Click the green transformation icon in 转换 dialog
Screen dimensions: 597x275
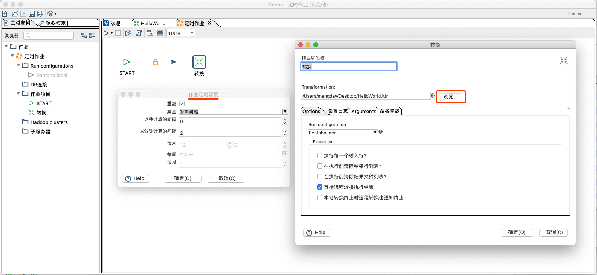(x=564, y=60)
